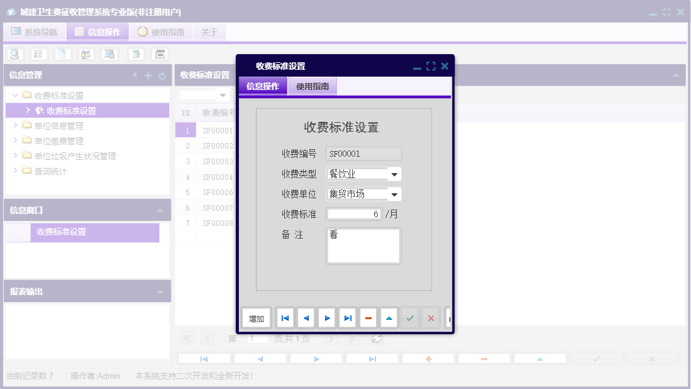Select the 信息操作 tab in dialog
The width and height of the screenshot is (691, 389).
pos(263,87)
